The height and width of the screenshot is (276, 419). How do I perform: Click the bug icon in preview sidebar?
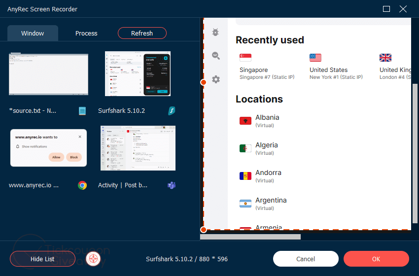tap(215, 32)
